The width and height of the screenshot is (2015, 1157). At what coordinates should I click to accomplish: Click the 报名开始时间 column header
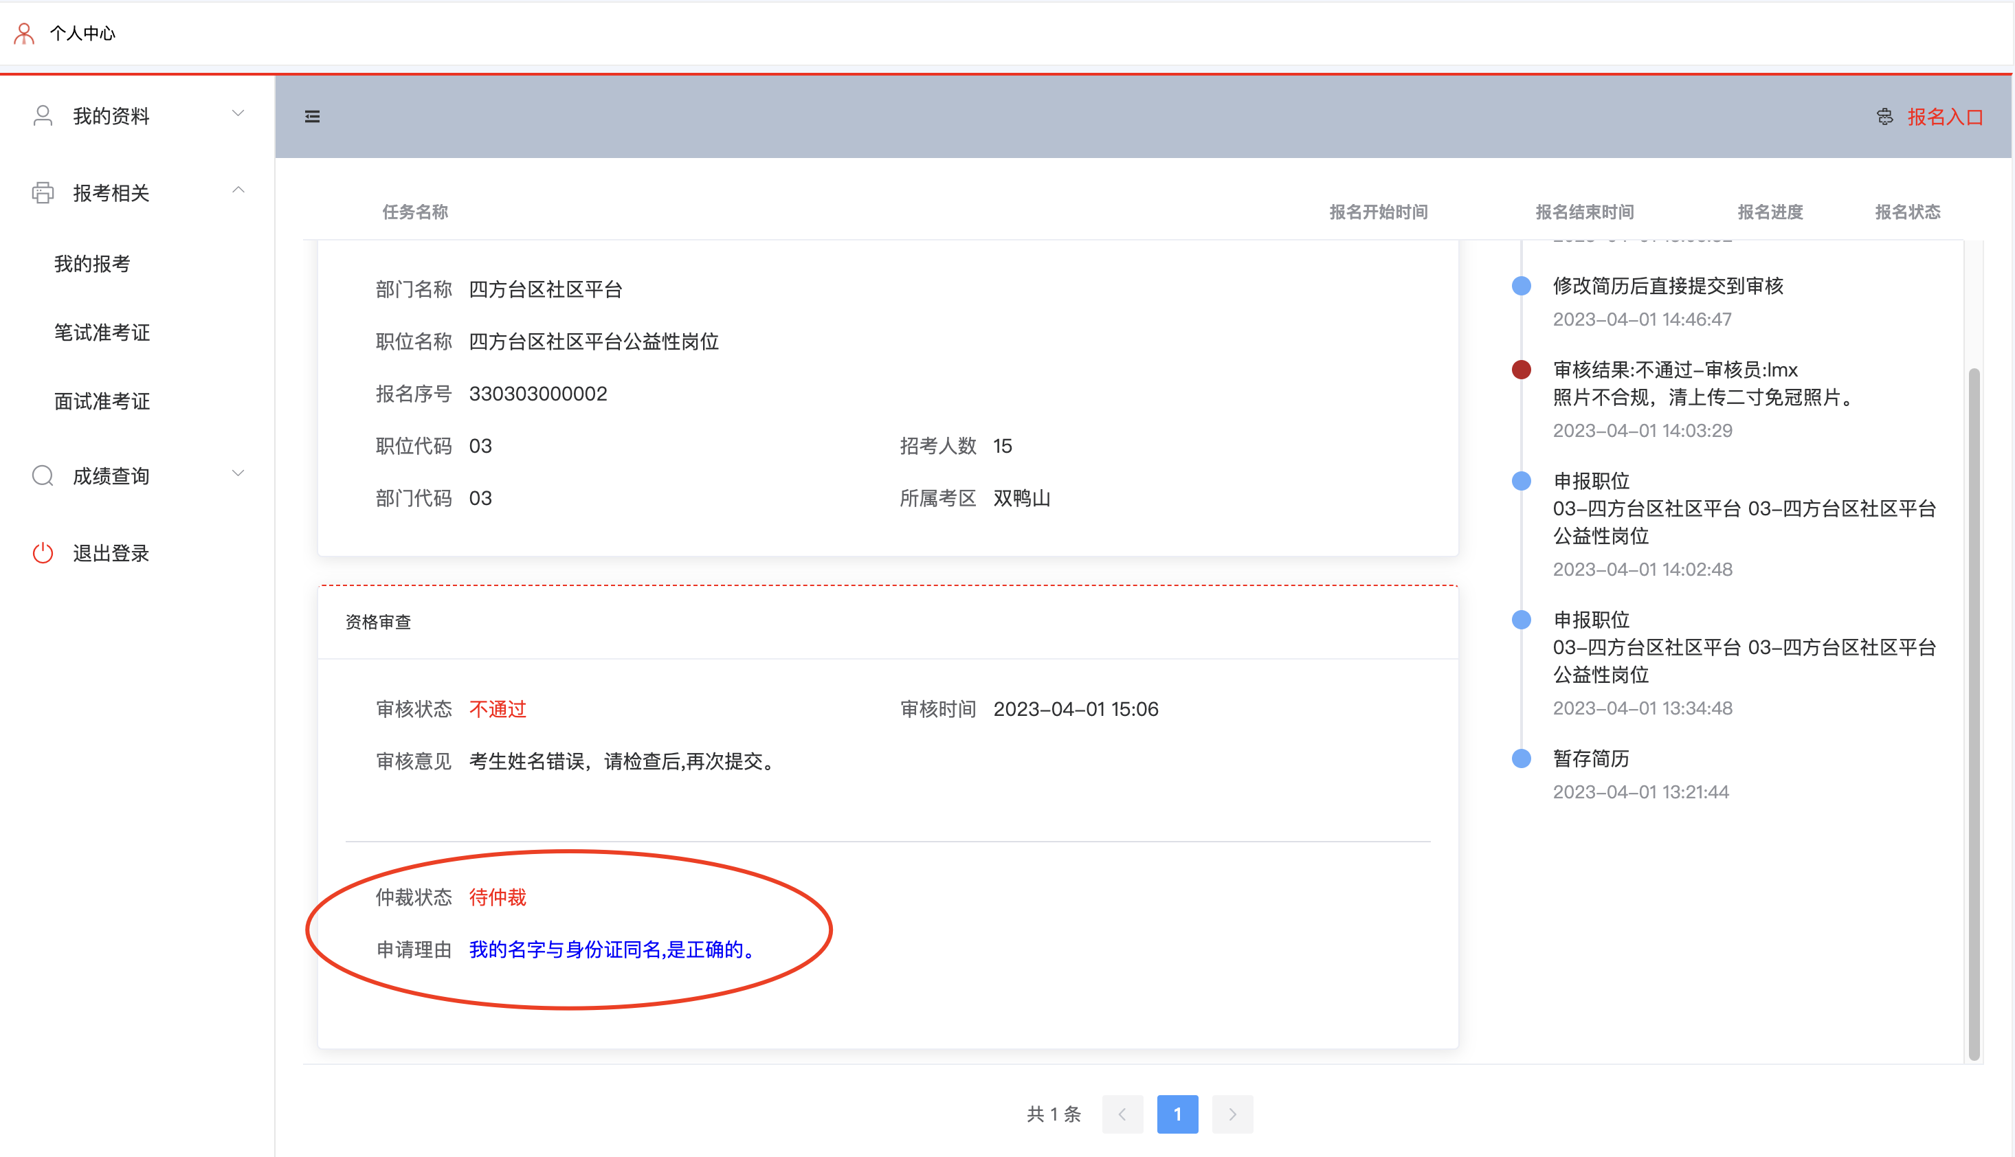1379,212
